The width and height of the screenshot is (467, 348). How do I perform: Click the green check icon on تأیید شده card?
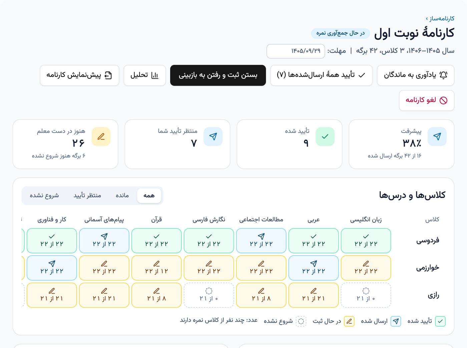(x=325, y=136)
